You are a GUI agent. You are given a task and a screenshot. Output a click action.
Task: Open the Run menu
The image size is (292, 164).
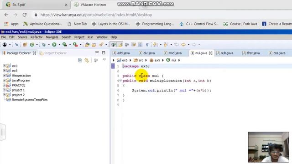point(90,37)
